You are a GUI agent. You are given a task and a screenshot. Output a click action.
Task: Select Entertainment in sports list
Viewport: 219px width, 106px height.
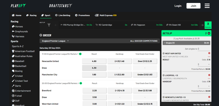point(21,91)
